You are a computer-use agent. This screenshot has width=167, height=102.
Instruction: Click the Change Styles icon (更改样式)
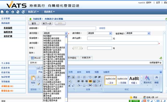147,80
